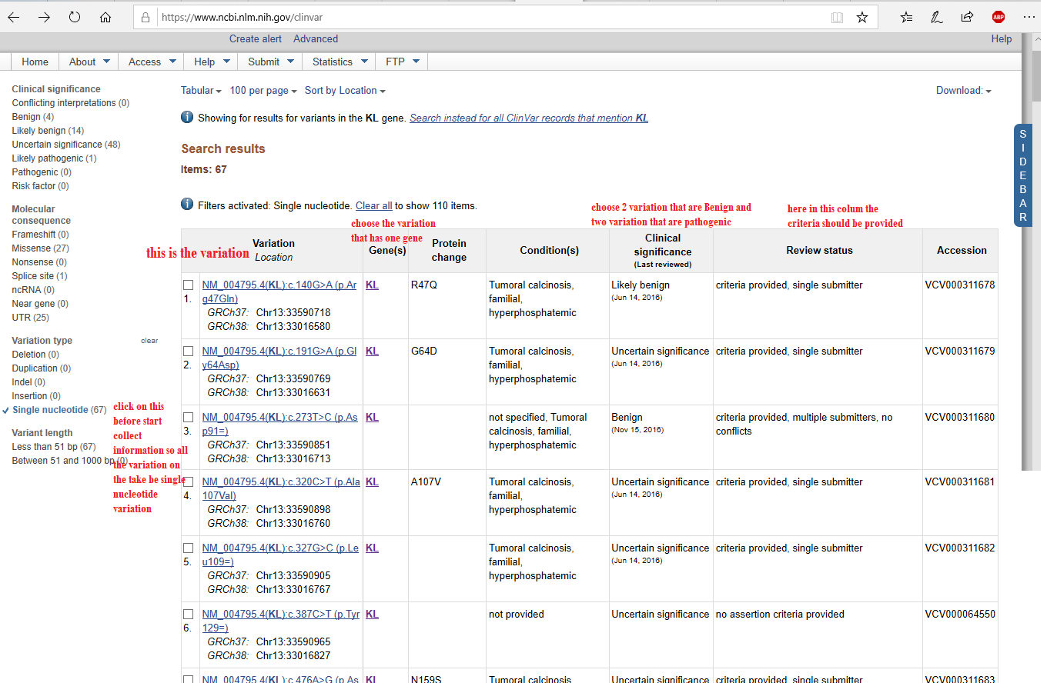Open the Tabular display dropdown
1047x683 pixels.
tap(201, 91)
